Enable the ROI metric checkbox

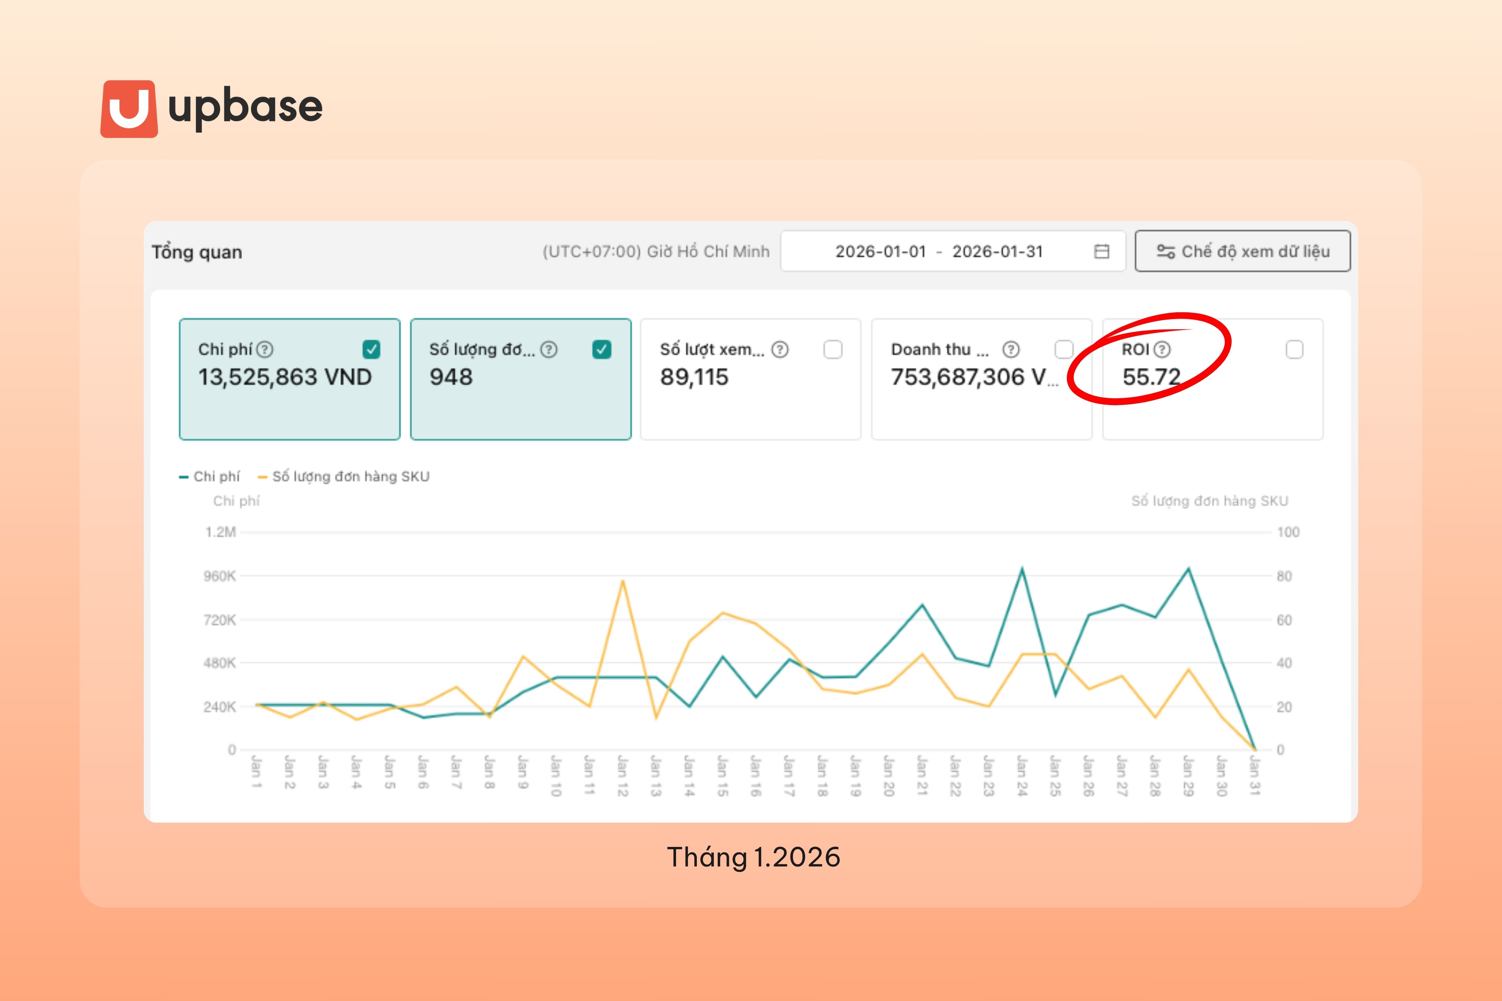click(1294, 349)
